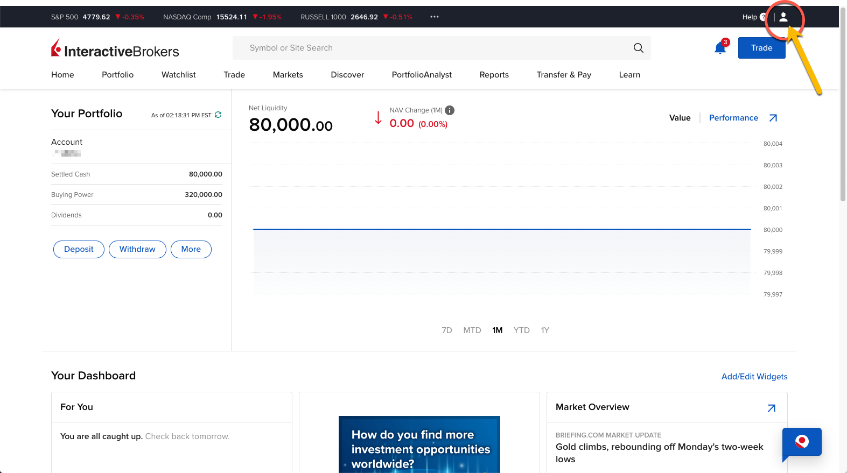The width and height of the screenshot is (847, 473).
Task: Show more market indices ellipsis
Action: (435, 17)
